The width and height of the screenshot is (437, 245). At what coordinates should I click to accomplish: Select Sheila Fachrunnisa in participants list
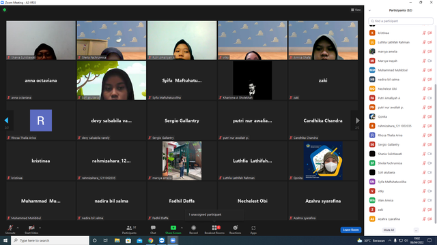click(x=401, y=163)
